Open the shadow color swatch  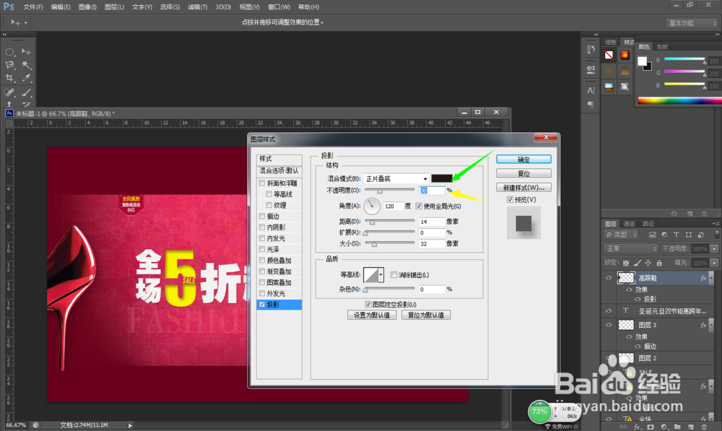(442, 178)
